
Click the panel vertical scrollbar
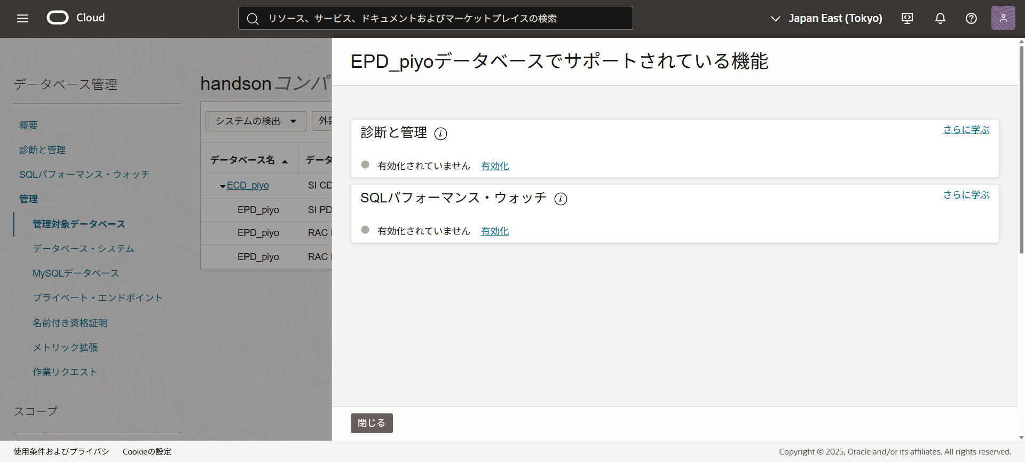pyautogui.click(x=1021, y=150)
